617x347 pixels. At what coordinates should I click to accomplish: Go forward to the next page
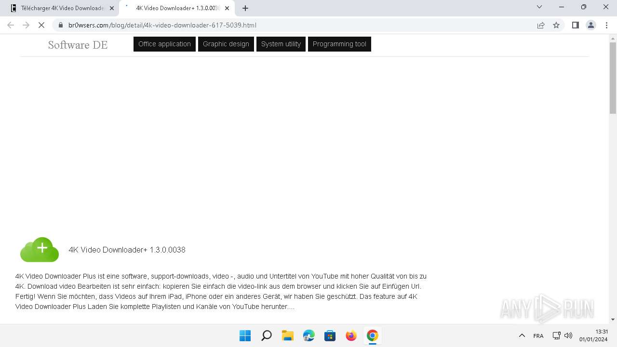tap(26, 25)
